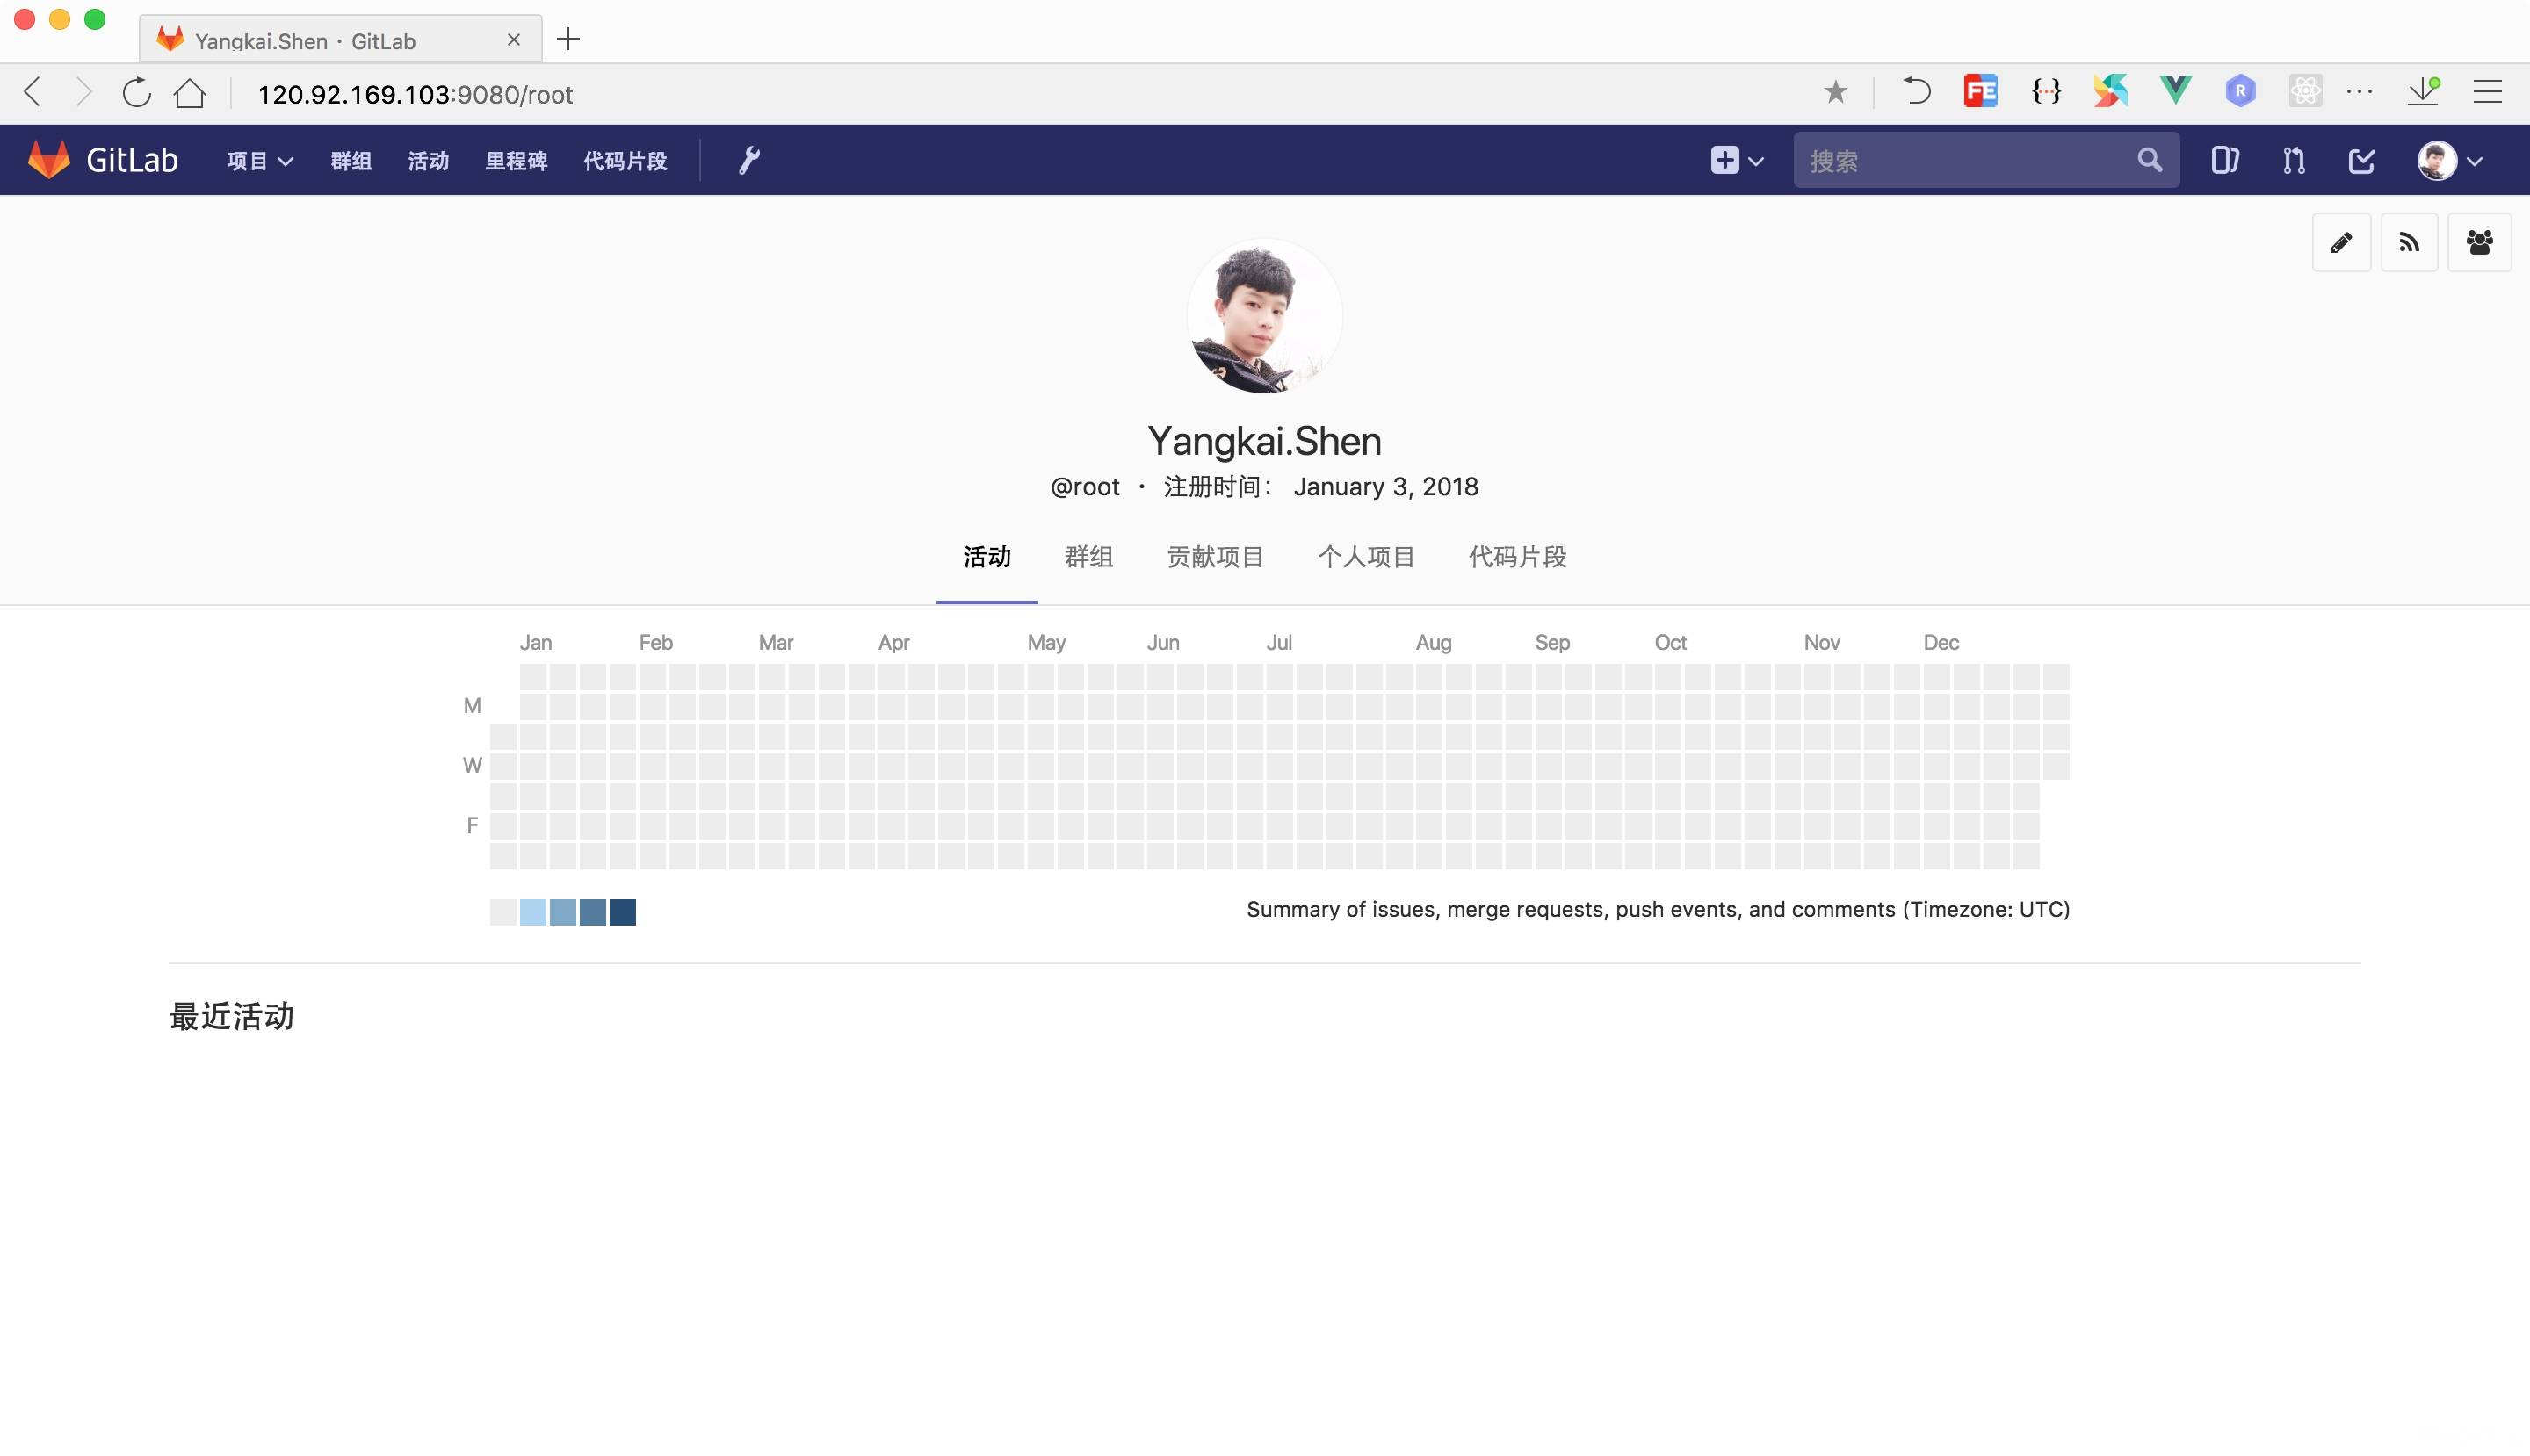Focus the 搜索 search field

click(x=1966, y=160)
